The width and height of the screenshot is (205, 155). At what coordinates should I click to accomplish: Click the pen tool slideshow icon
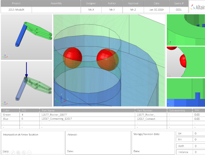(13, 153)
